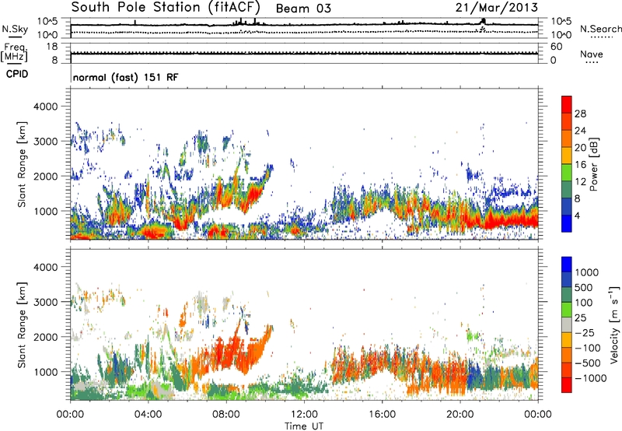Click the '60' tick on the Nave axis
The width and height of the screenshot is (622, 431).
[556, 47]
